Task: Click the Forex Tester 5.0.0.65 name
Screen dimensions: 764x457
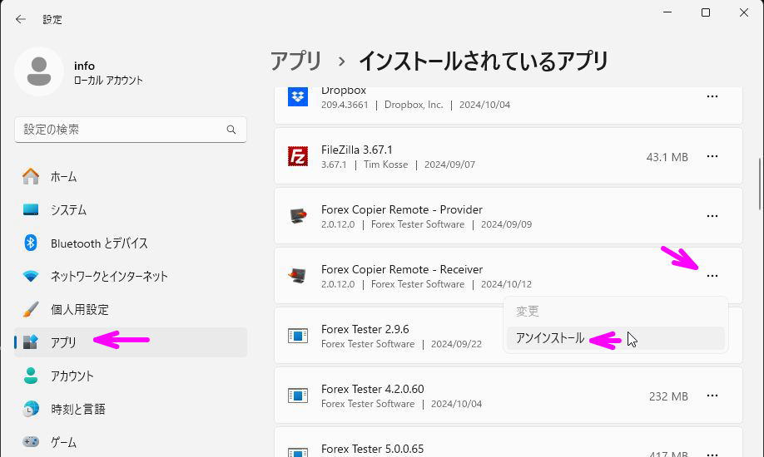Action: (372, 449)
